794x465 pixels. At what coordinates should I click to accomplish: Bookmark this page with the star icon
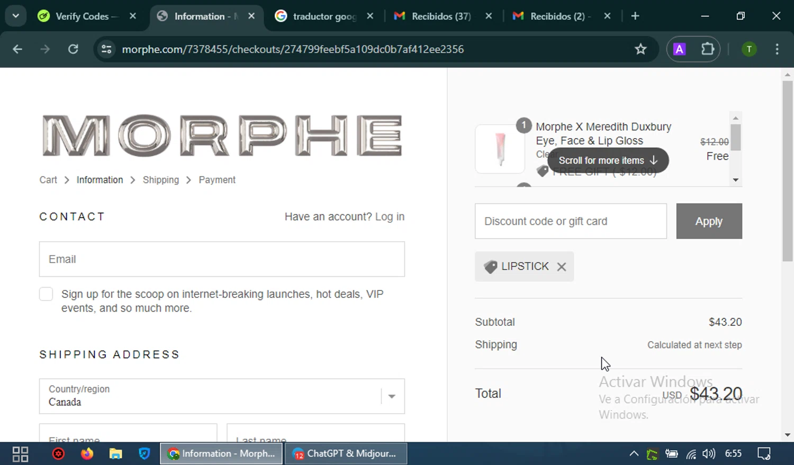coord(640,49)
